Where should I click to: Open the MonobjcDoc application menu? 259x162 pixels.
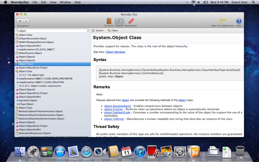pyautogui.click(x=20, y=2)
